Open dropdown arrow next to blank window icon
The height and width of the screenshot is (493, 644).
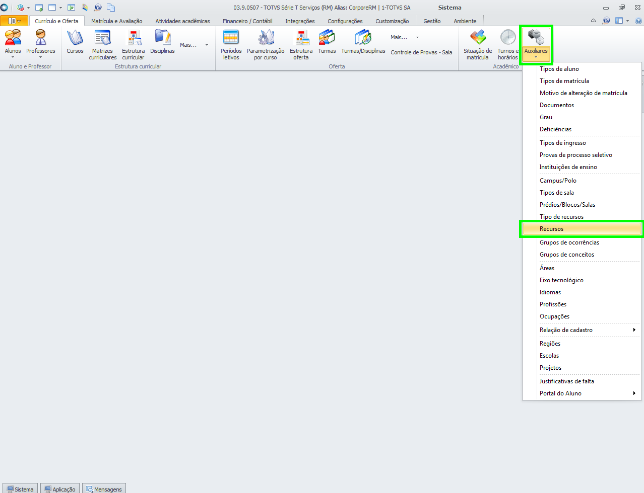pos(60,8)
